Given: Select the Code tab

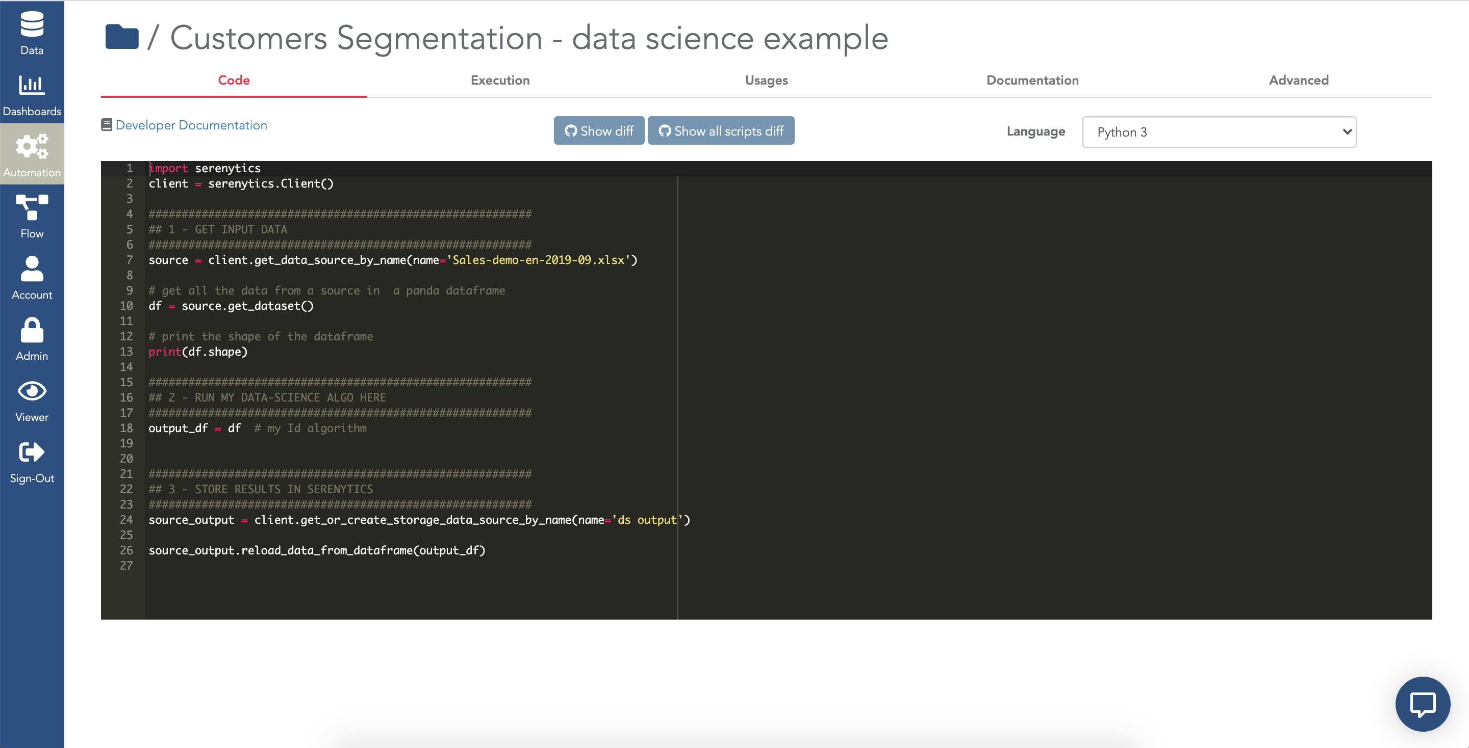Looking at the screenshot, I should (234, 81).
